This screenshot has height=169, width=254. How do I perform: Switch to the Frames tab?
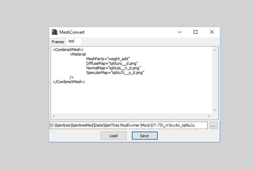[x=58, y=42]
